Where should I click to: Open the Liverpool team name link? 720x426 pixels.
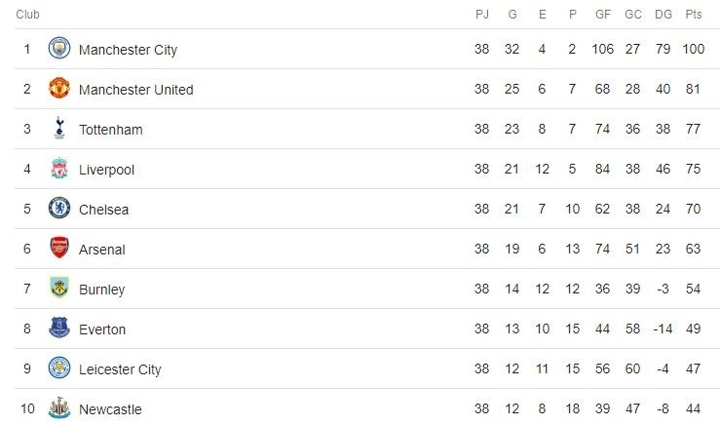pos(106,170)
